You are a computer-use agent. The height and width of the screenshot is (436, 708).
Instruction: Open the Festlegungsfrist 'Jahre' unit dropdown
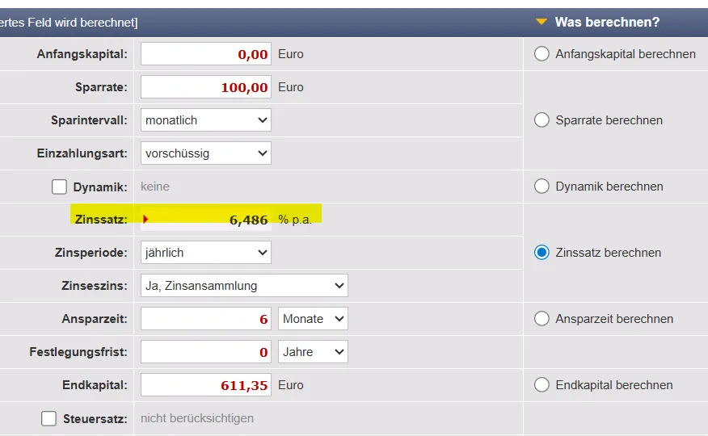click(313, 352)
